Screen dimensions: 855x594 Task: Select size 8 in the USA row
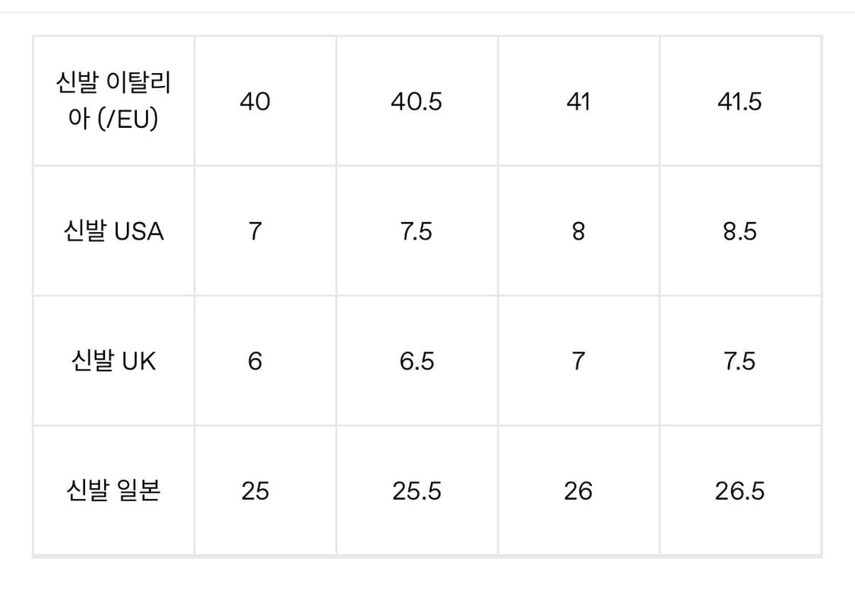coord(578,231)
